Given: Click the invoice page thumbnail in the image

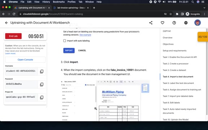Looking at the screenshot, I should (145, 88).
